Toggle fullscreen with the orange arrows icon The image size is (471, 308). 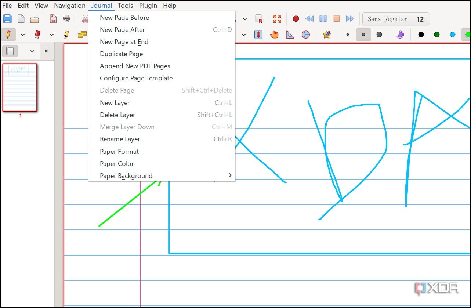click(x=277, y=19)
